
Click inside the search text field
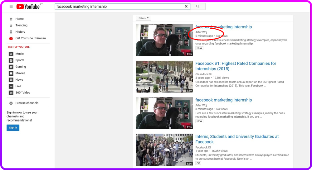click(x=119, y=7)
